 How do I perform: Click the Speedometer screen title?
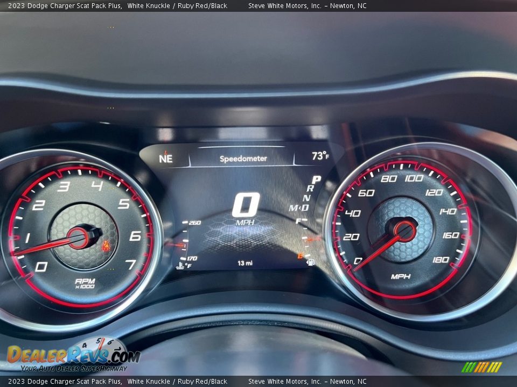(x=243, y=159)
